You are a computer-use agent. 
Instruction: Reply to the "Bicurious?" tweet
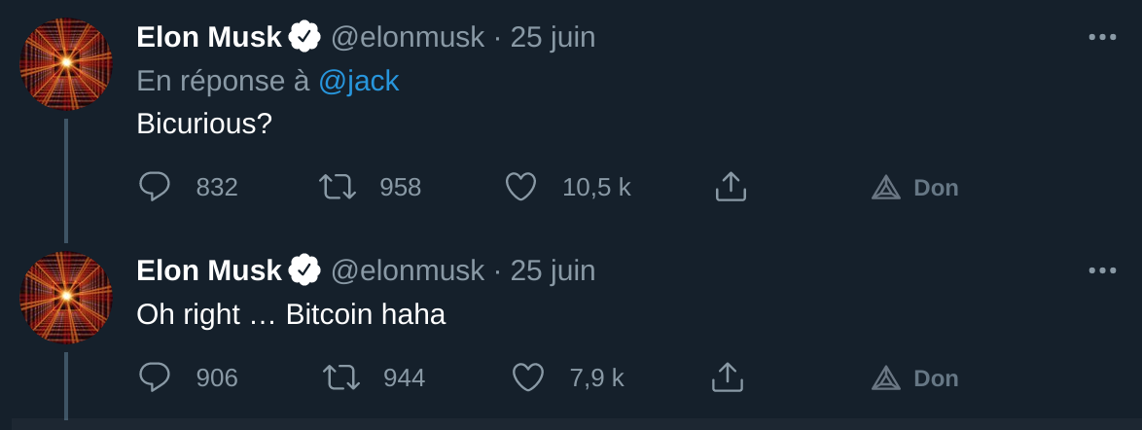[155, 187]
